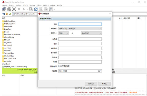Enable the 允许导出私钥 checkbox
147x96 pixels.
[x=59, y=66]
